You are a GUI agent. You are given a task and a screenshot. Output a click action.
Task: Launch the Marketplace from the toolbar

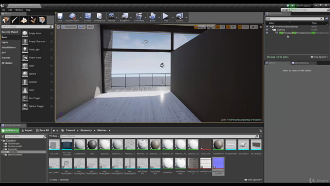pos(99,17)
